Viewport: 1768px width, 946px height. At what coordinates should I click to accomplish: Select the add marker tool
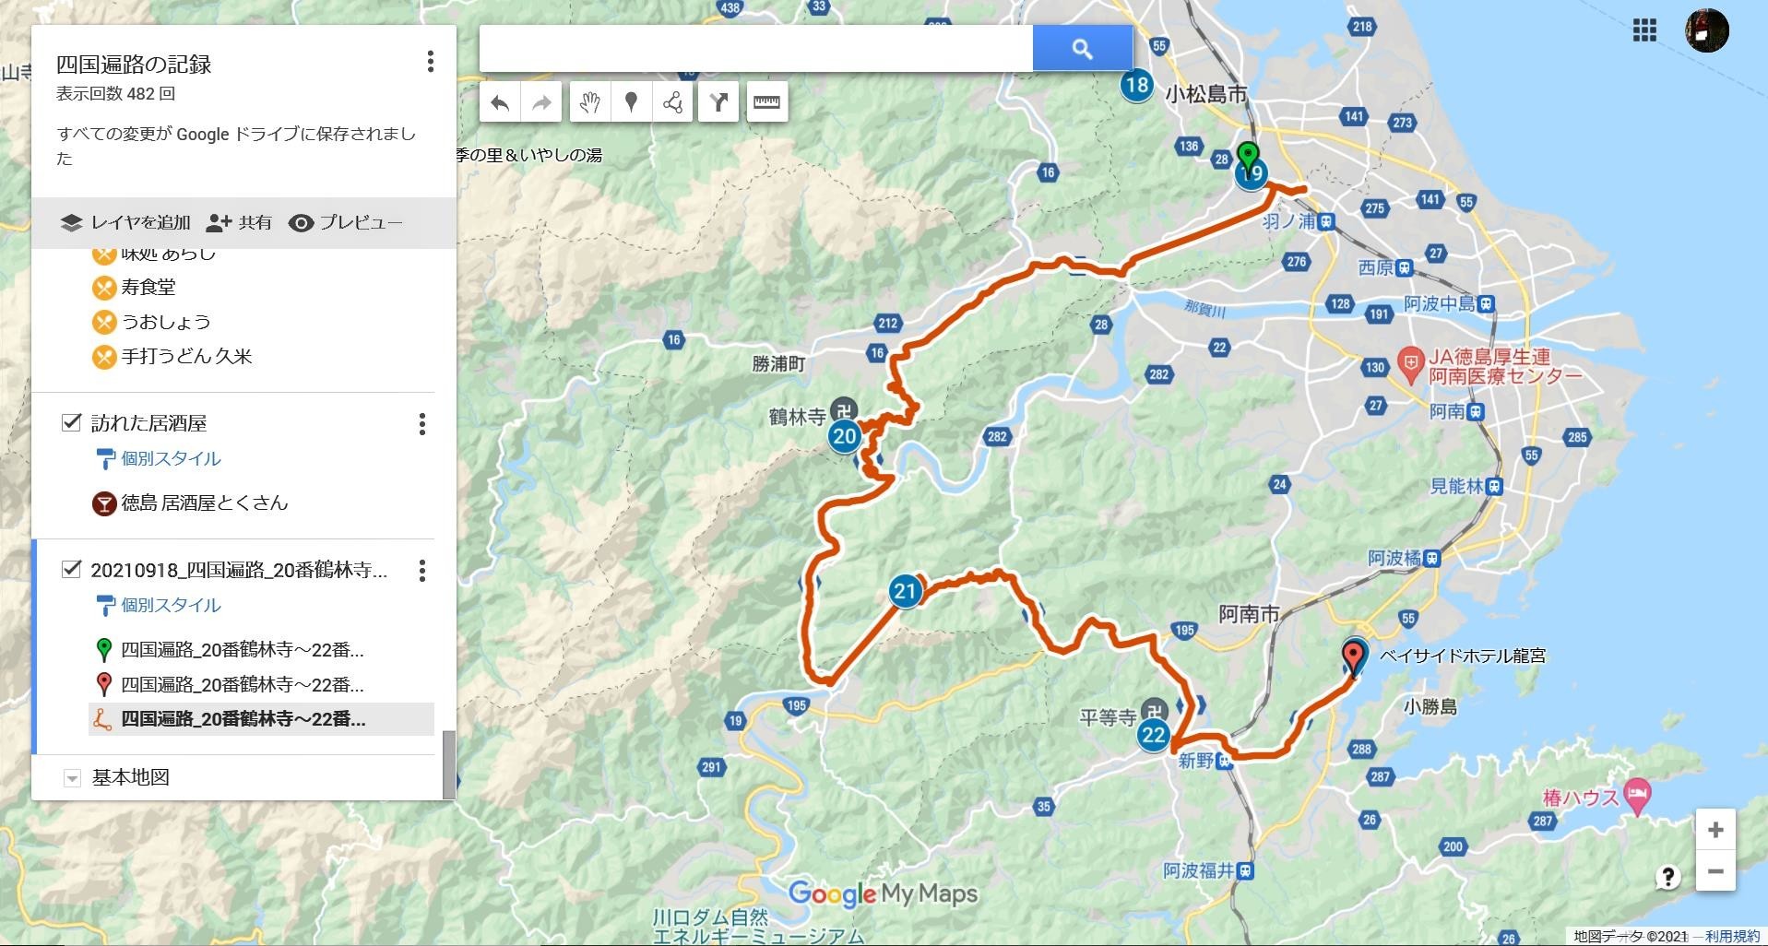[x=631, y=102]
